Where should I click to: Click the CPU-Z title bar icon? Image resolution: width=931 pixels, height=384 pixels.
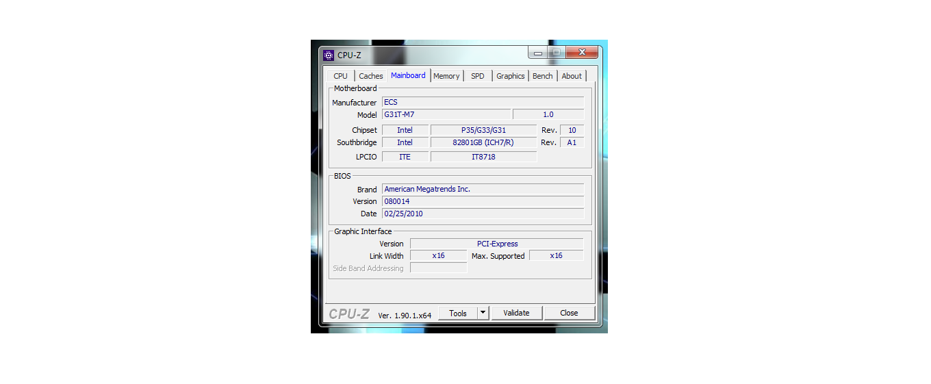click(329, 55)
